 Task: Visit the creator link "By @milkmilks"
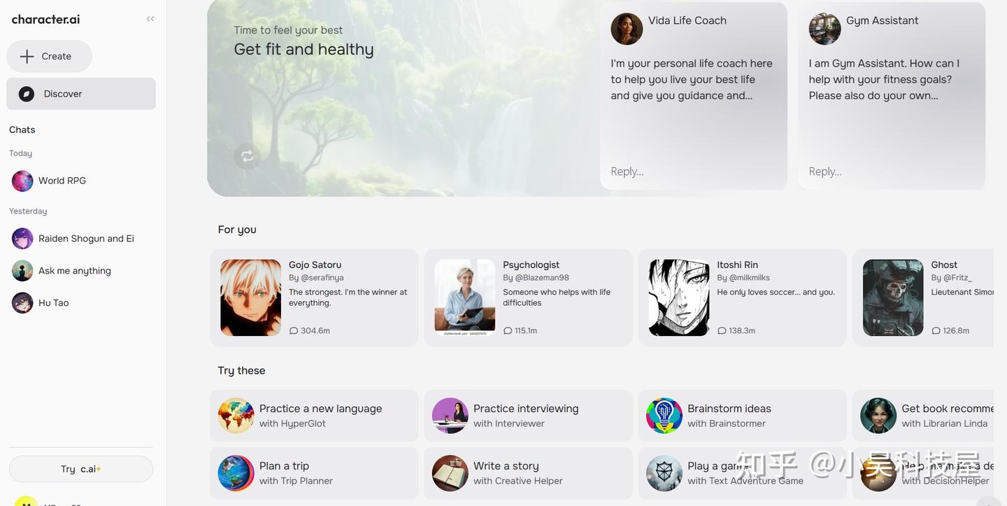tap(743, 278)
